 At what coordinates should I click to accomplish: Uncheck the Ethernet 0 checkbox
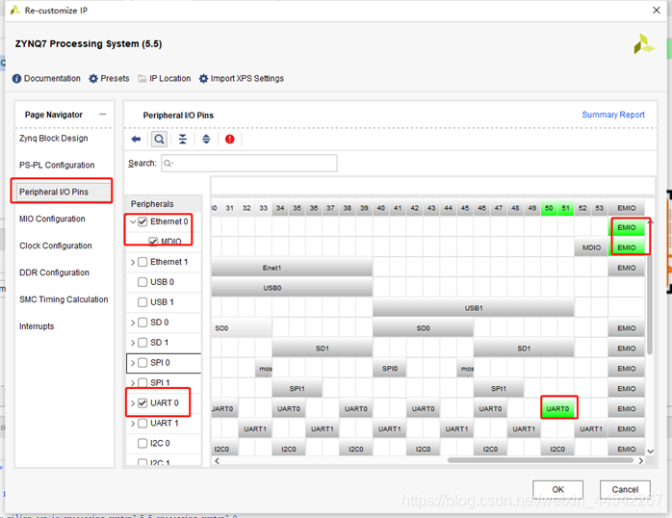pos(142,221)
